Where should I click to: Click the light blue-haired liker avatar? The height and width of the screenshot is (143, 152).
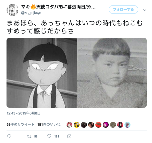[127, 125]
